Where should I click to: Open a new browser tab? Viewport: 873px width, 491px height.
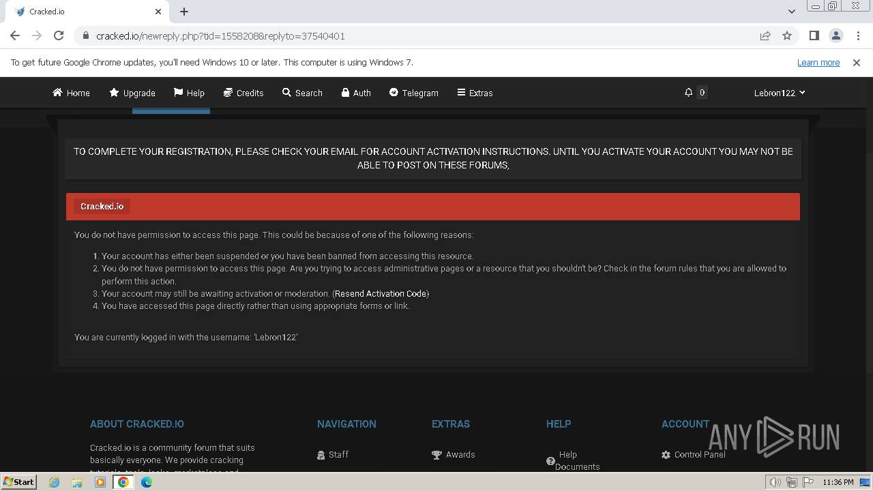(184, 12)
